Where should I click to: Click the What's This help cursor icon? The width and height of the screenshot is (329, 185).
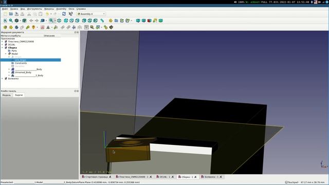71,14
